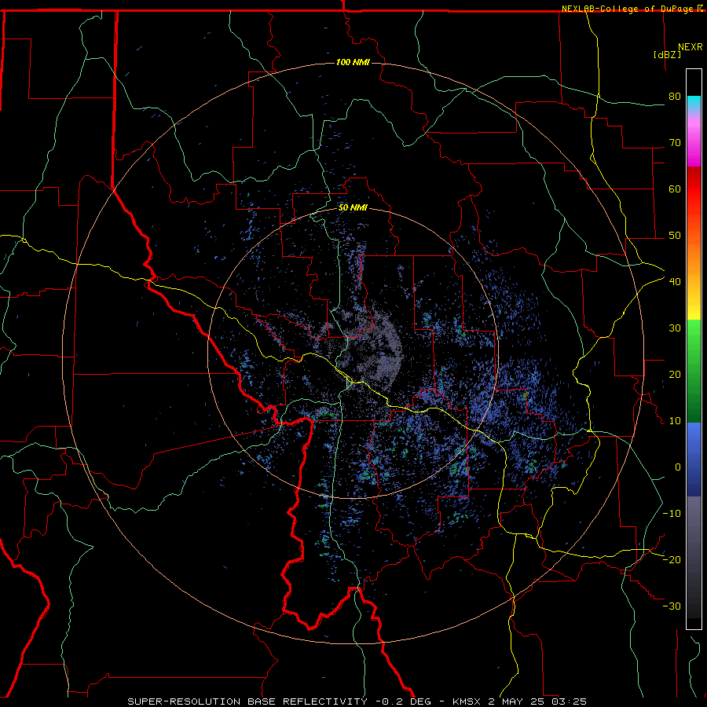Image resolution: width=707 pixels, height=707 pixels.
Task: Click the -20 dBZ scale value
Action: [672, 560]
